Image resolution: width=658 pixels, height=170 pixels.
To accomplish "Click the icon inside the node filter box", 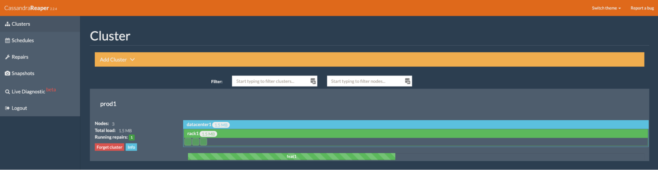I will tap(408, 81).
